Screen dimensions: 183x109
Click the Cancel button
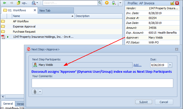coord(164,102)
